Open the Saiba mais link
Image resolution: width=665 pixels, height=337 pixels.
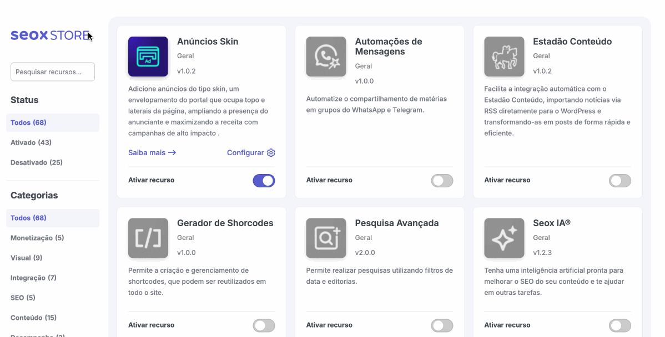(x=152, y=153)
